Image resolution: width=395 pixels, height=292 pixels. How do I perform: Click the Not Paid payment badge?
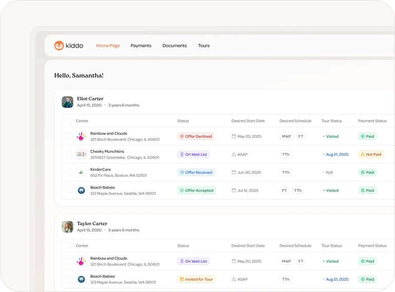pyautogui.click(x=371, y=154)
